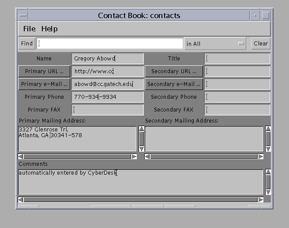Click the Clear button

coord(260,44)
